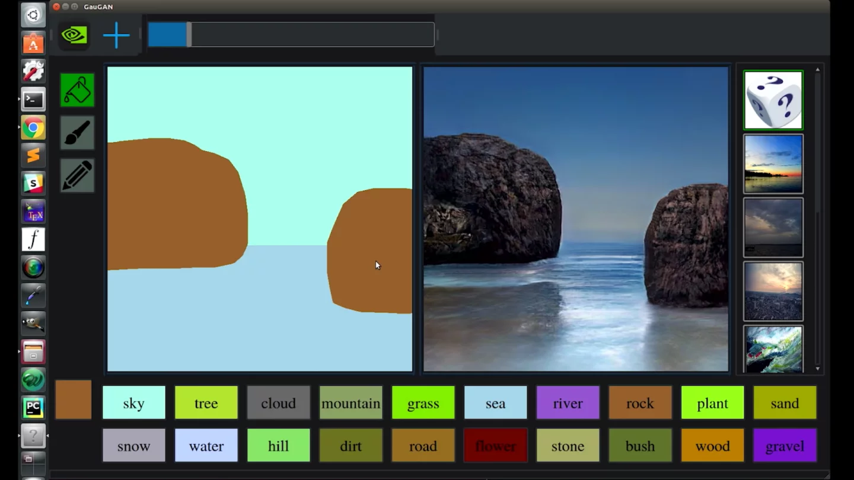The height and width of the screenshot is (480, 854).
Task: Apply the sunset lake style thumbnail
Action: 773,164
